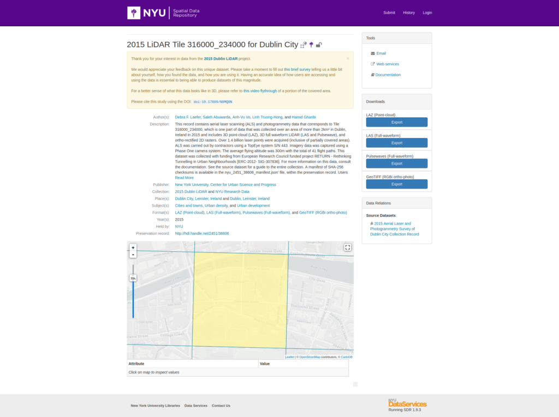Open the 'this video flythrough' link
The width and height of the screenshot is (559, 417).
(x=260, y=91)
